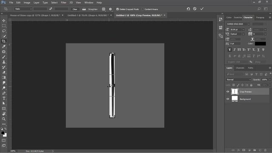Image resolution: width=272 pixels, height=153 pixels.
Task: Open the Filter menu
Action: 63,3
